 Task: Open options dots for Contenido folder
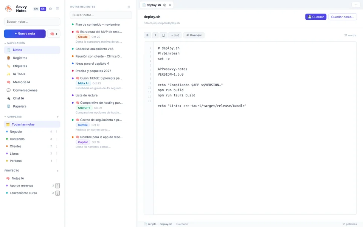coord(56,139)
